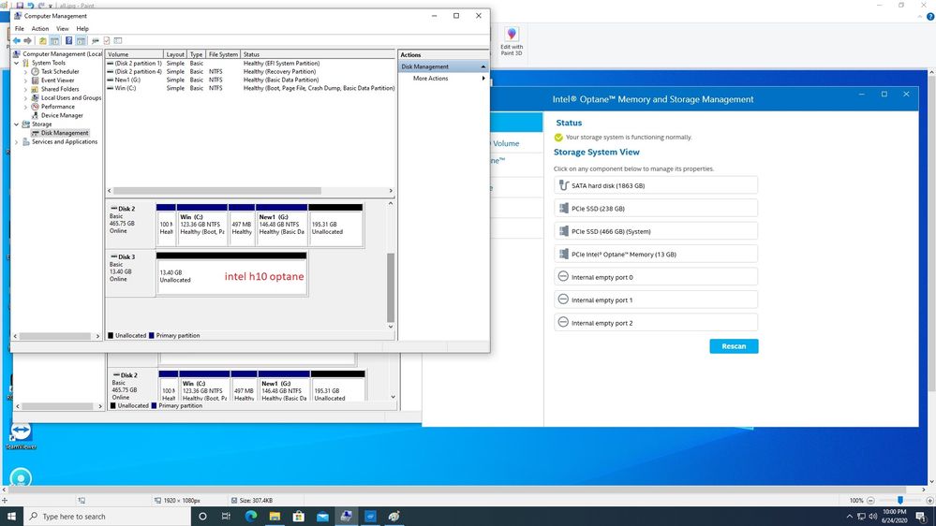Expand Shared Folders tree node
This screenshot has height=526, width=936.
(25, 89)
